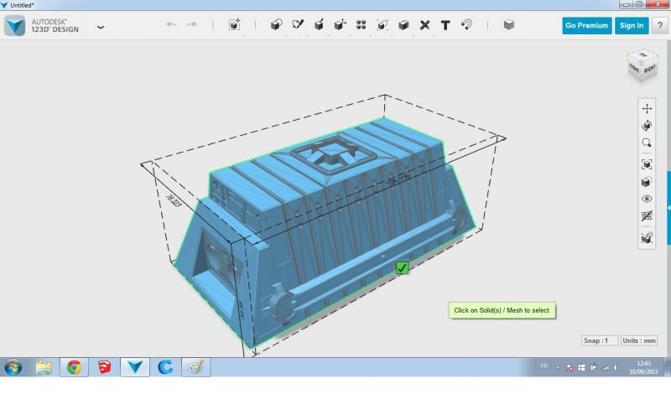Open the materials and outlines view mode
Image resolution: width=671 pixels, height=420 pixels.
click(x=647, y=182)
